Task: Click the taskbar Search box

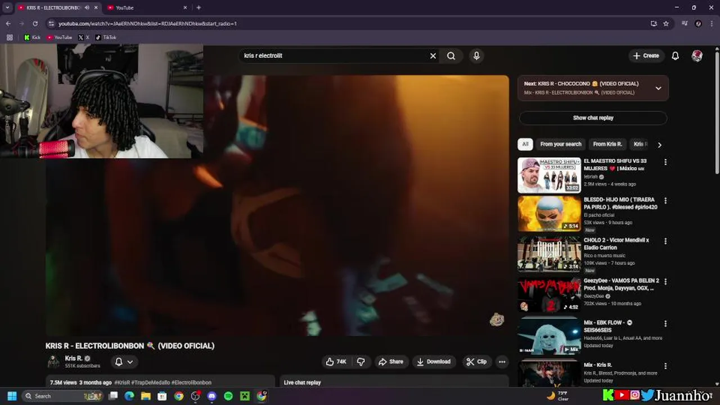Action: click(63, 396)
